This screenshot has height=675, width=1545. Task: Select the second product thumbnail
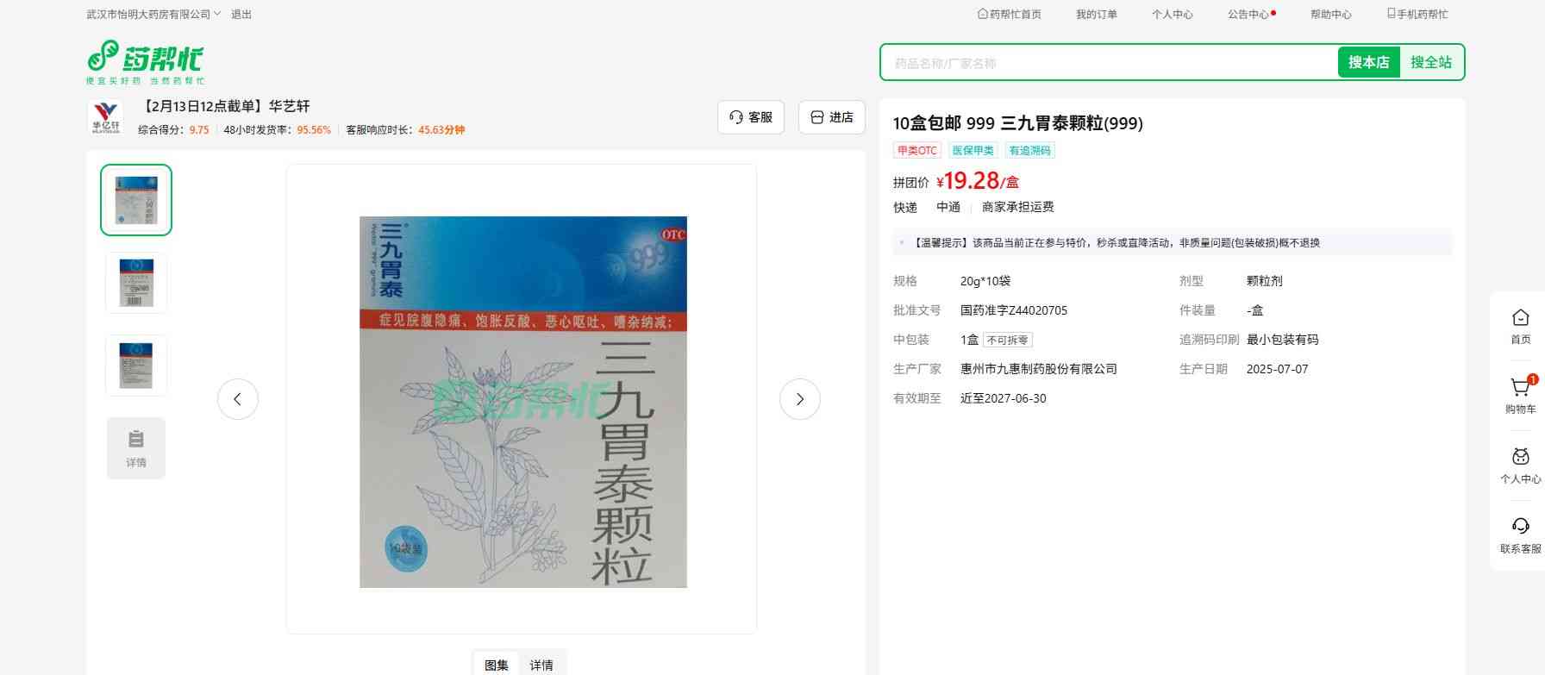(x=136, y=283)
